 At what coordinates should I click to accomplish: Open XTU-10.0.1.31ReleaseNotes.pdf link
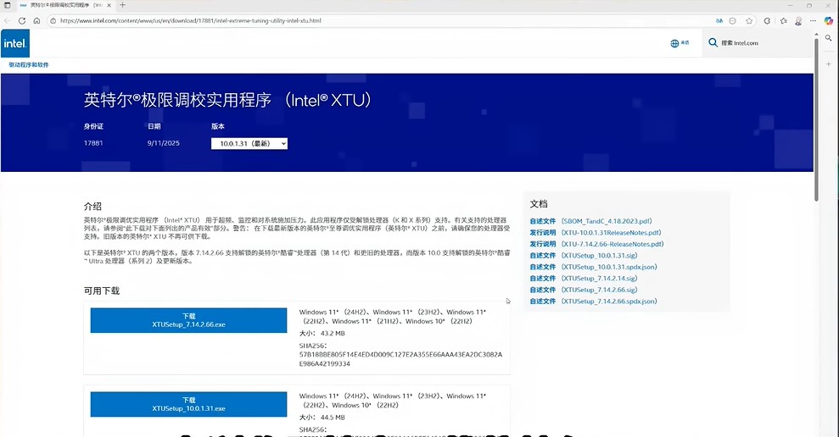(611, 233)
